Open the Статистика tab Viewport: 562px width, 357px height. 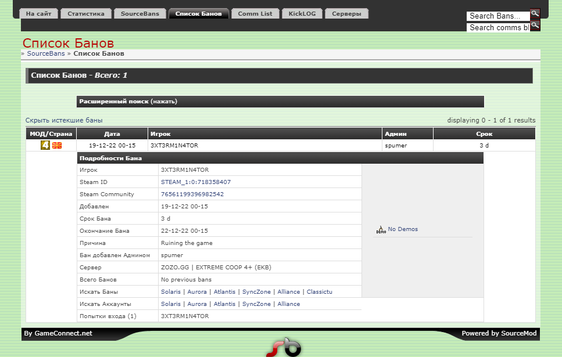tap(86, 13)
